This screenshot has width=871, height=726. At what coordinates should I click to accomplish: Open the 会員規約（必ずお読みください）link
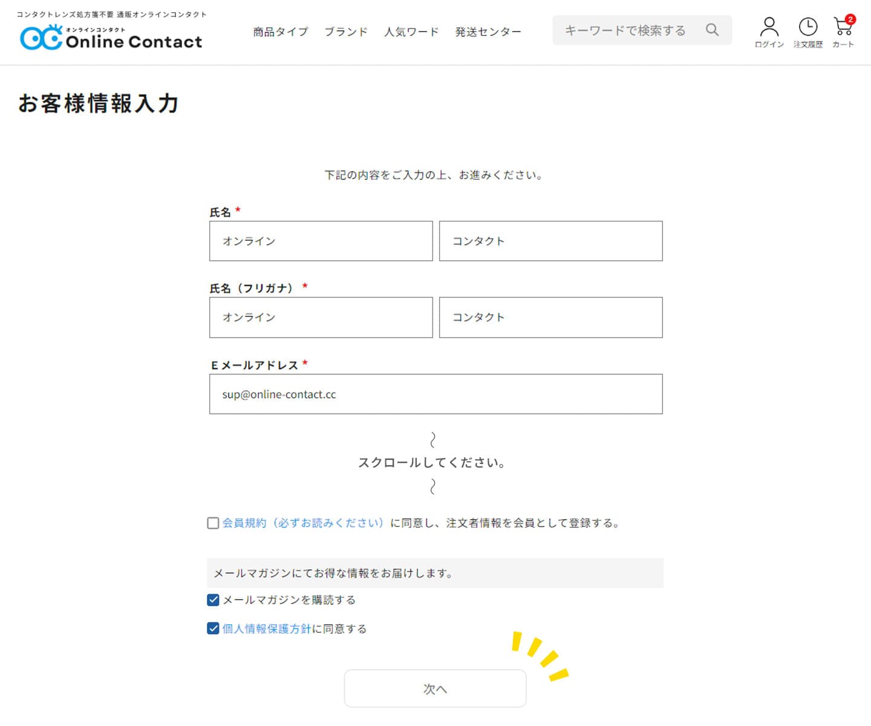pos(303,523)
